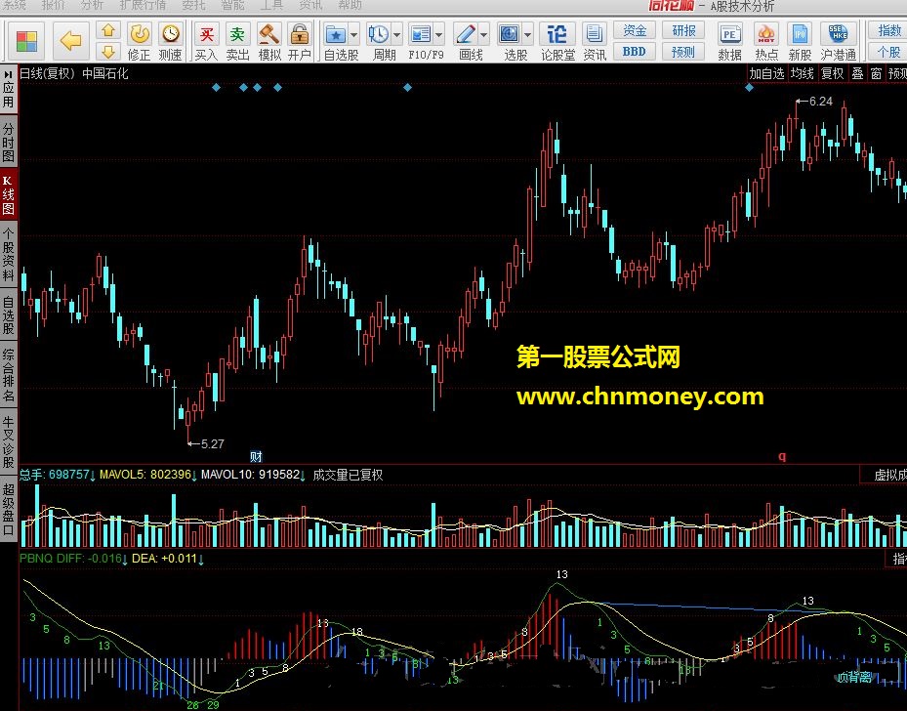The image size is (907, 711).
Task: Open the 论股堂 forum icon
Action: coord(557,33)
